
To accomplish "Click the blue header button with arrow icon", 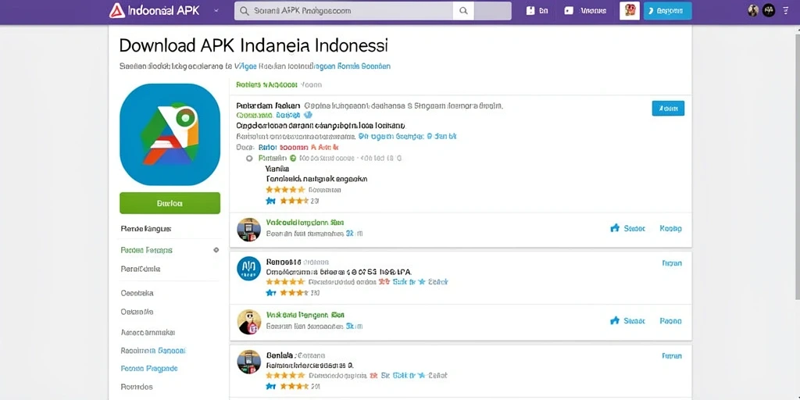I will (667, 11).
